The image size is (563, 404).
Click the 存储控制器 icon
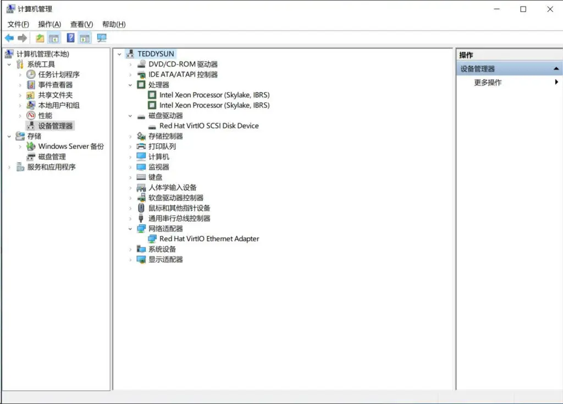tap(141, 136)
